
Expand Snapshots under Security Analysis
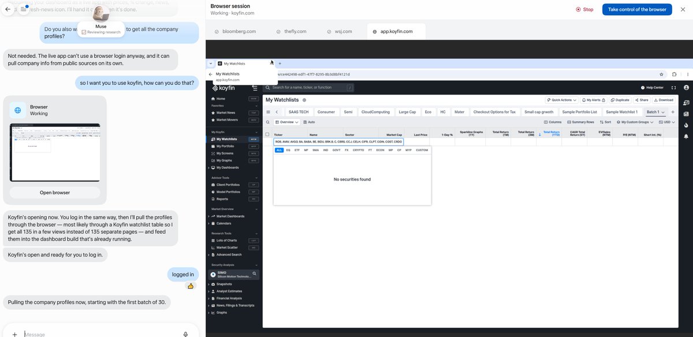coord(208,284)
